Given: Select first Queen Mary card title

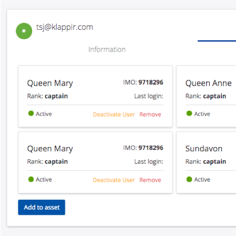Looking at the screenshot, I should point(50,83).
